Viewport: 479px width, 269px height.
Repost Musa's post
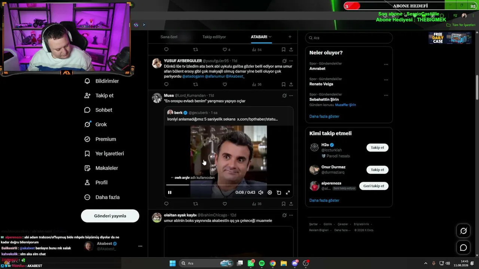[x=195, y=204]
